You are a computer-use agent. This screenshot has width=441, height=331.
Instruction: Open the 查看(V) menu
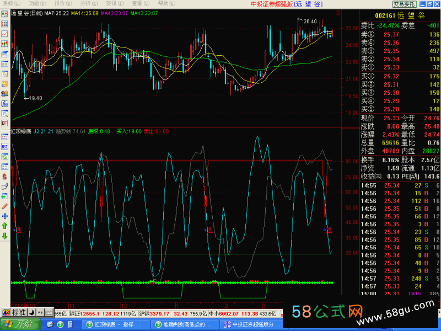click(x=141, y=3)
